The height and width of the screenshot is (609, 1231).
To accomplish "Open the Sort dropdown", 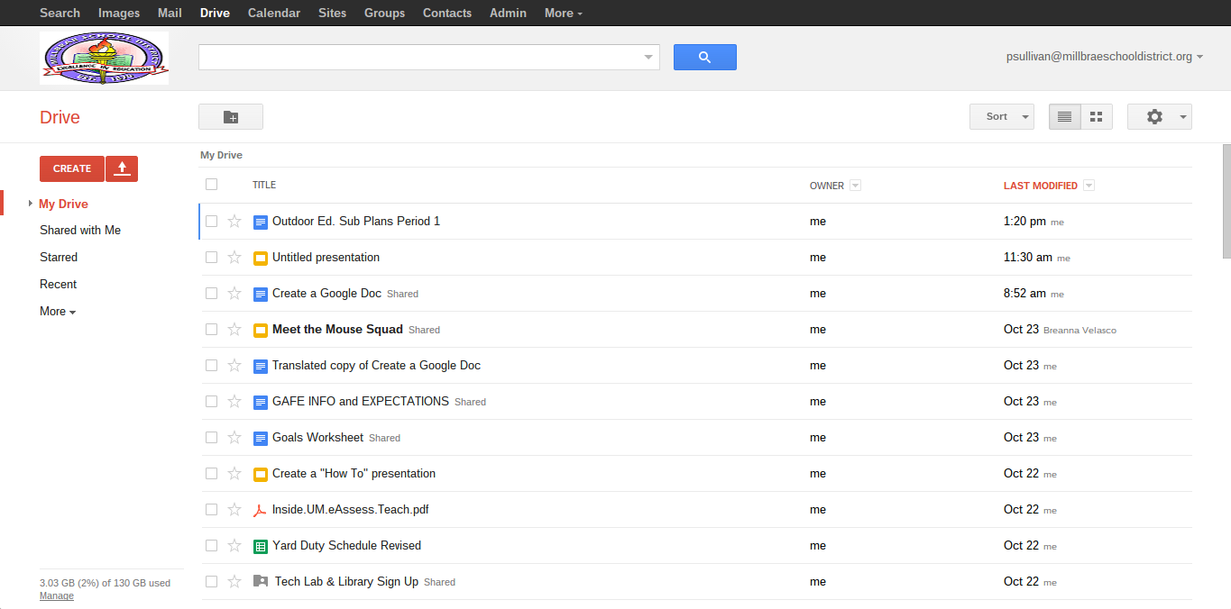I will [1001, 117].
